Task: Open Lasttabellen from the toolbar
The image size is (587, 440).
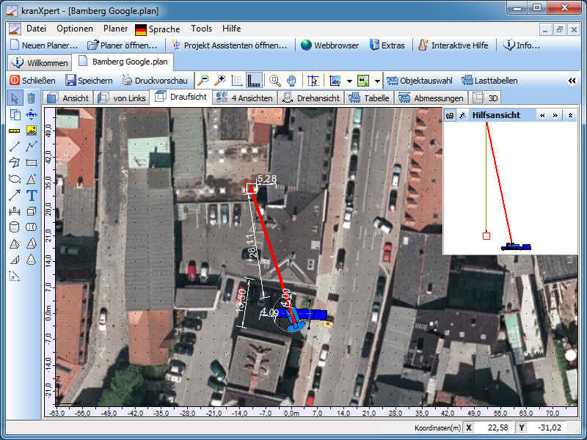Action: pyautogui.click(x=490, y=81)
